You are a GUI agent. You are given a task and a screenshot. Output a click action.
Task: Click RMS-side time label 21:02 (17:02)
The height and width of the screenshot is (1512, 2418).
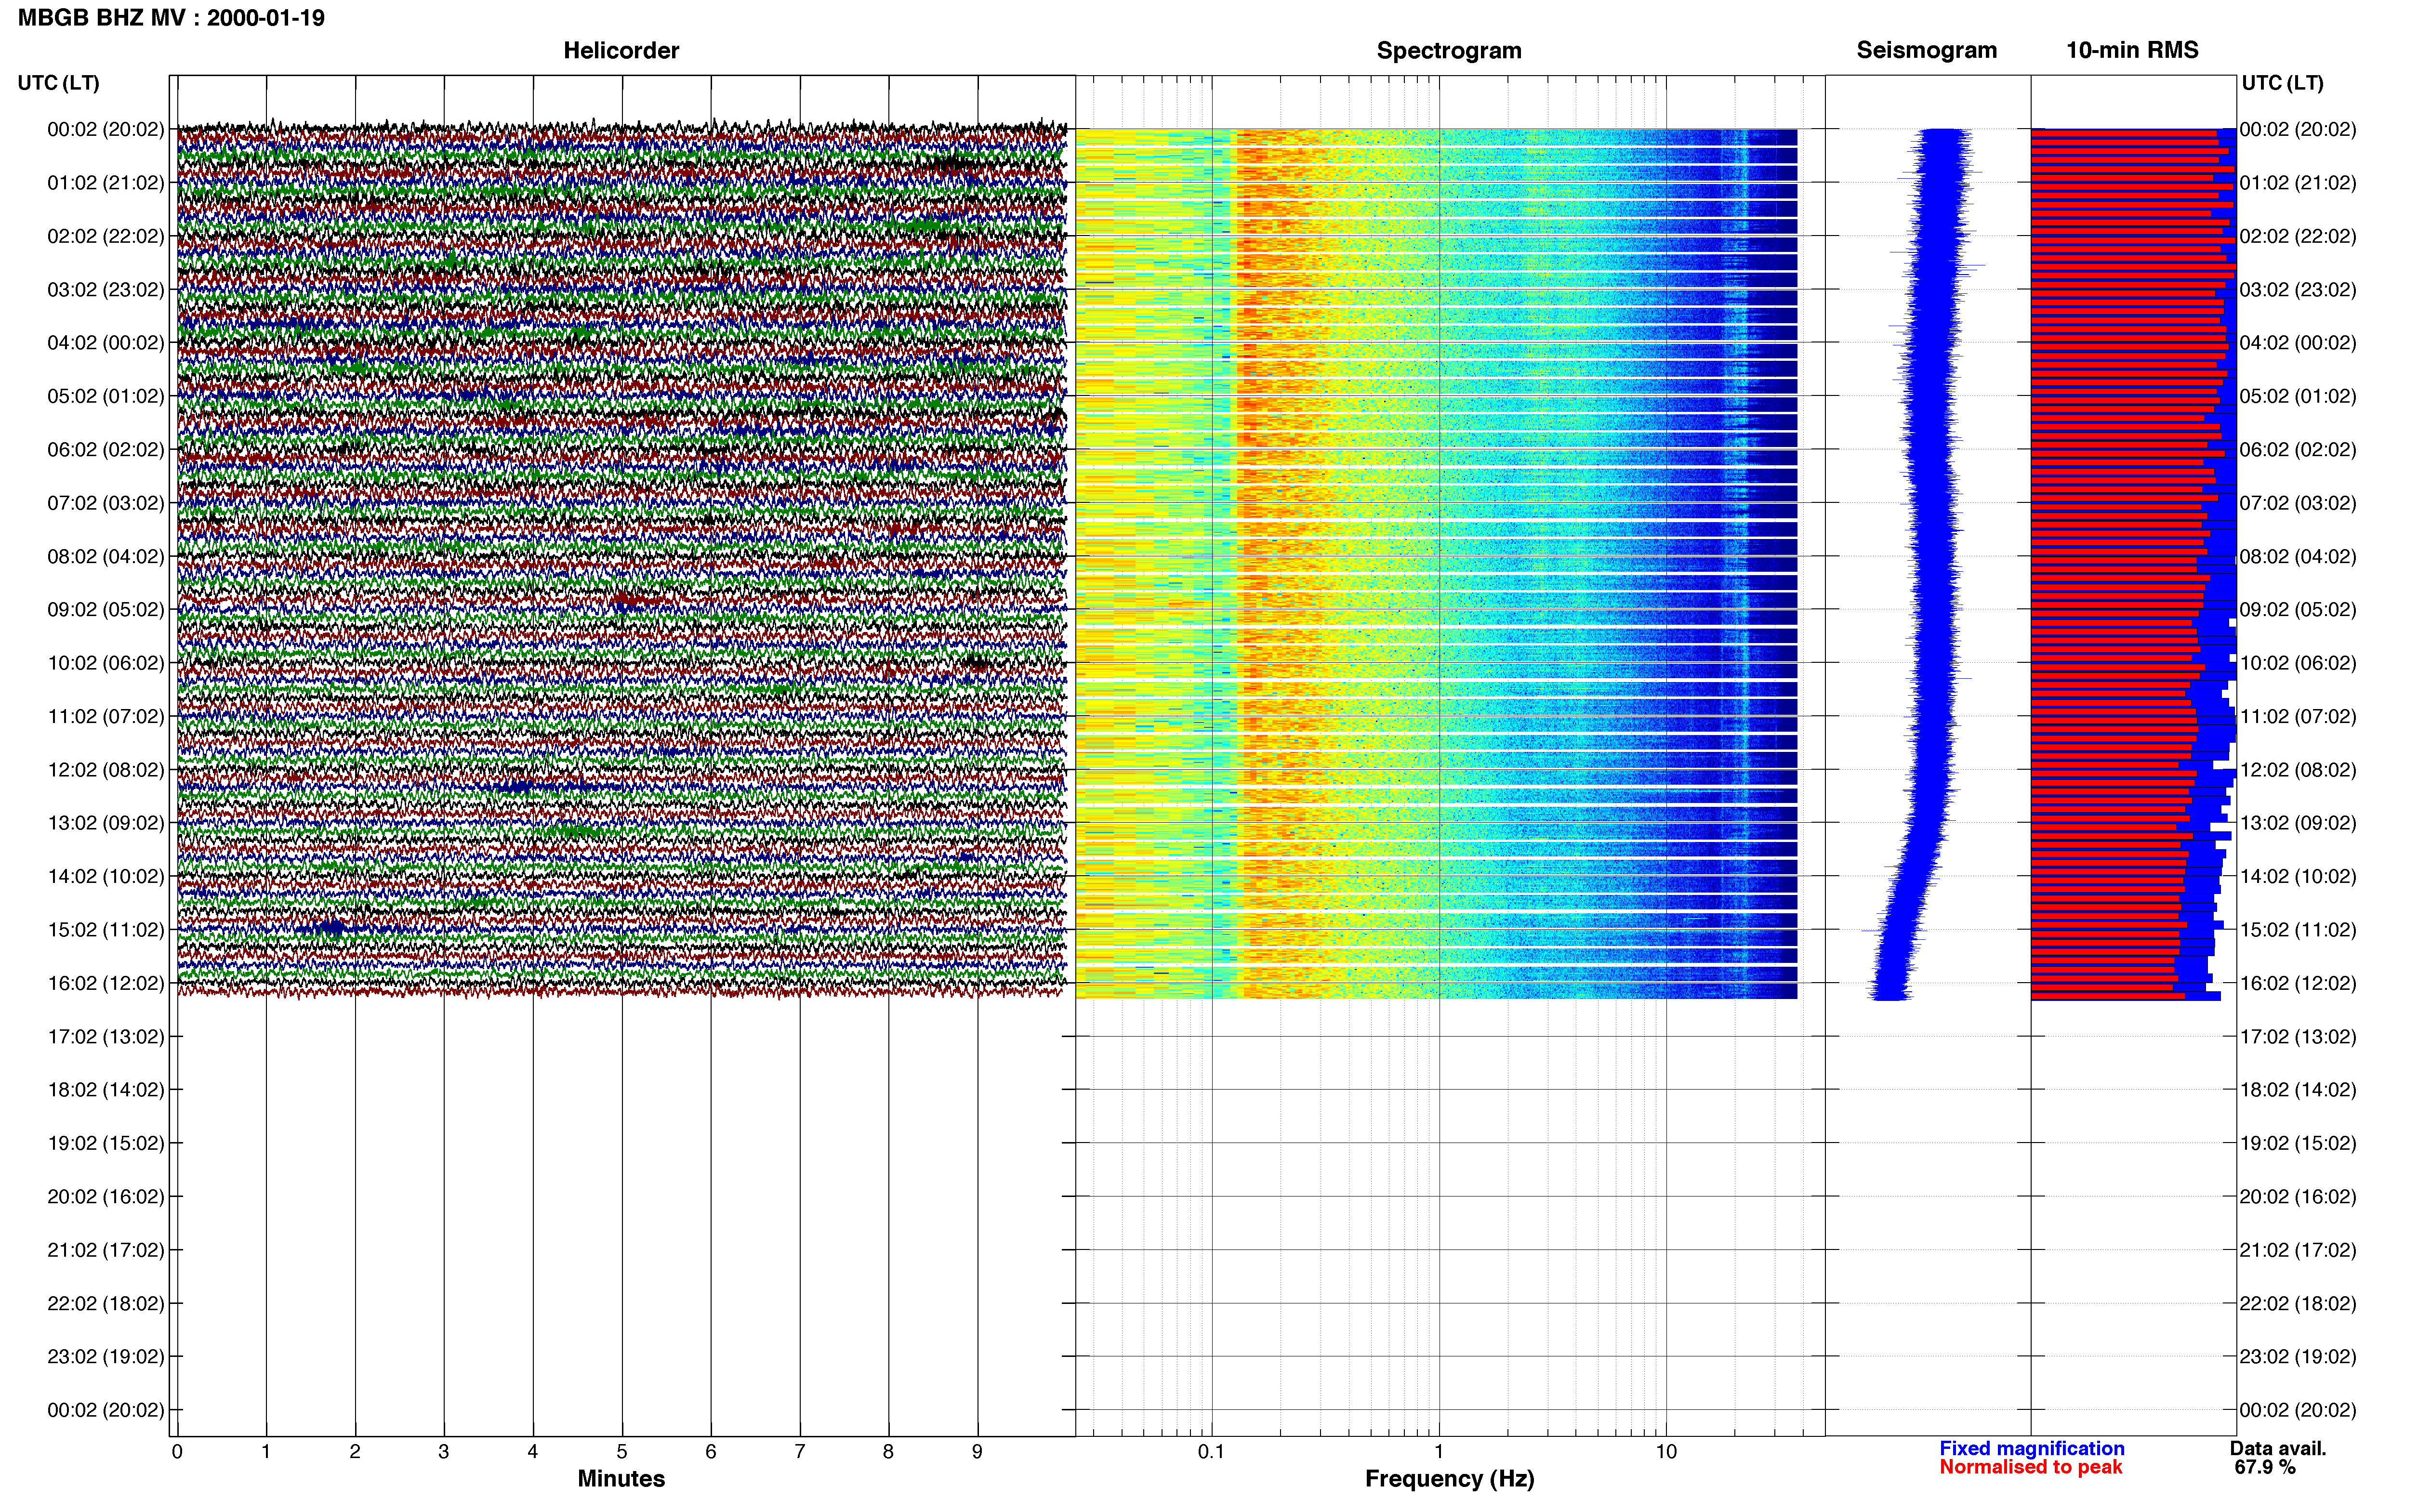pyautogui.click(x=2298, y=1250)
